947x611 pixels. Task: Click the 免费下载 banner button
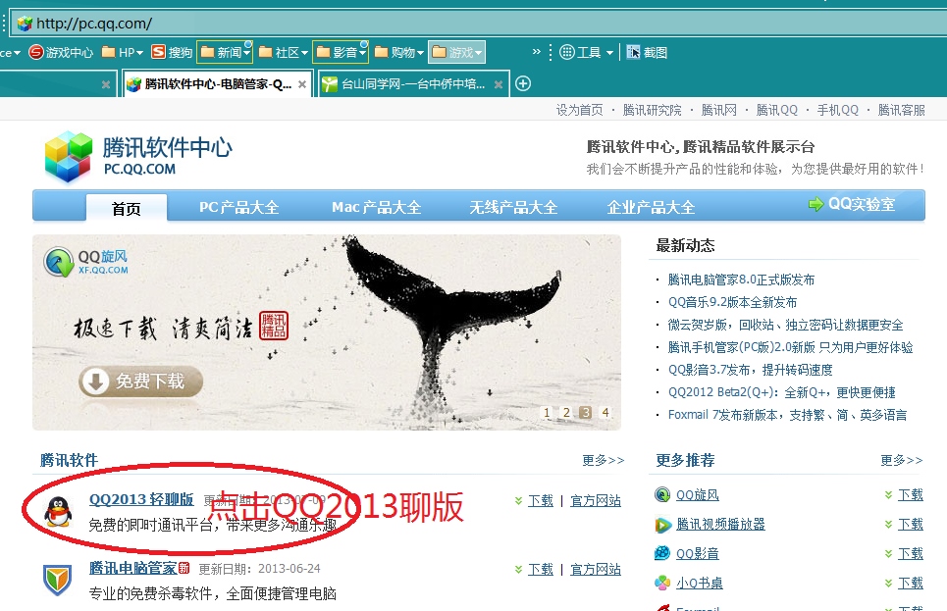pos(140,382)
